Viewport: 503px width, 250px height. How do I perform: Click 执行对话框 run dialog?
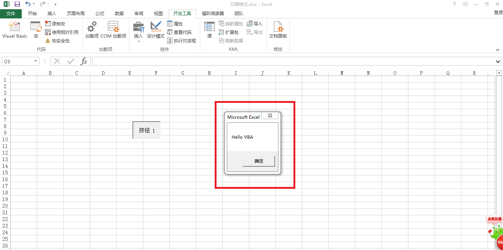click(182, 41)
